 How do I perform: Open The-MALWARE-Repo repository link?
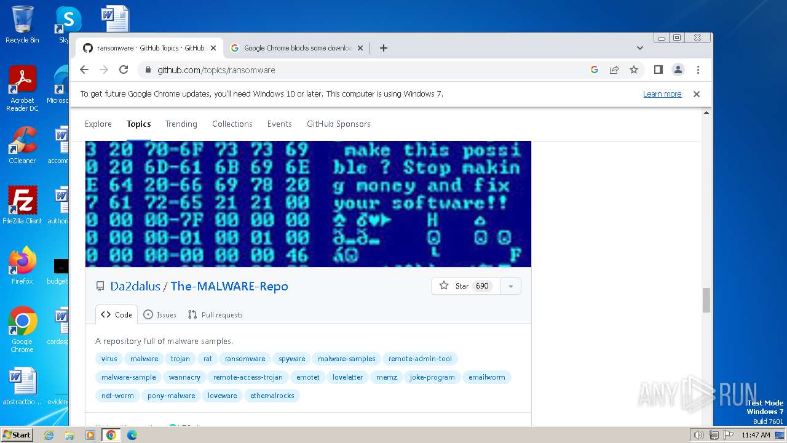point(229,286)
